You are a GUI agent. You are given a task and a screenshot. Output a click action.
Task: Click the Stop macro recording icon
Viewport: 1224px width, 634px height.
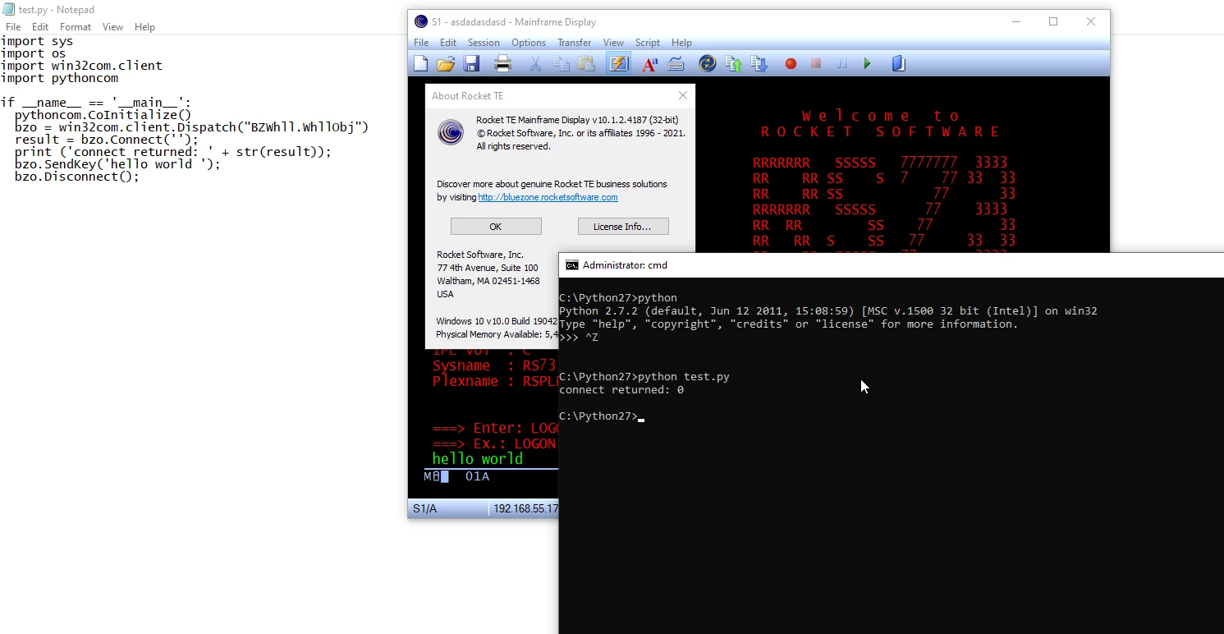[x=816, y=63]
